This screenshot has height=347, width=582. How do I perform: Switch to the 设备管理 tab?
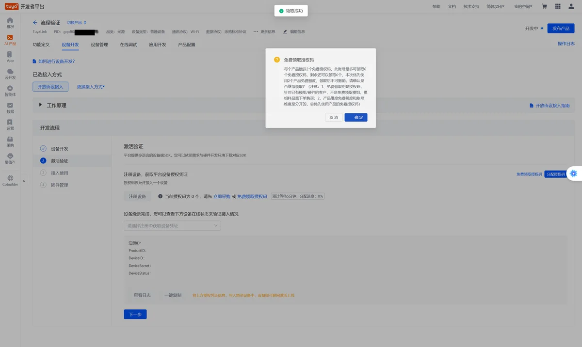point(99,45)
